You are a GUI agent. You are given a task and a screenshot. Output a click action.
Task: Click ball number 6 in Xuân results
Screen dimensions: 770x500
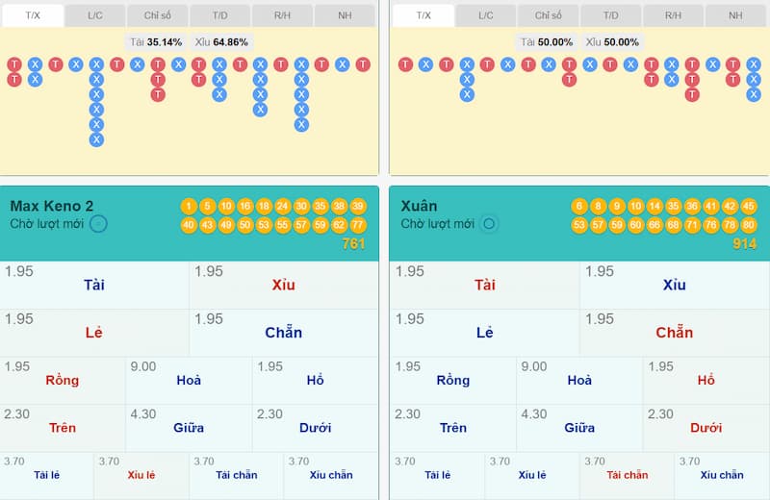click(579, 207)
